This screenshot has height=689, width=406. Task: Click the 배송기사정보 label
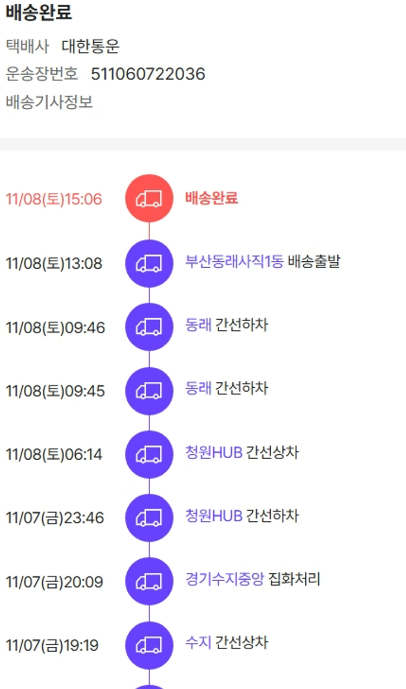coord(49,102)
